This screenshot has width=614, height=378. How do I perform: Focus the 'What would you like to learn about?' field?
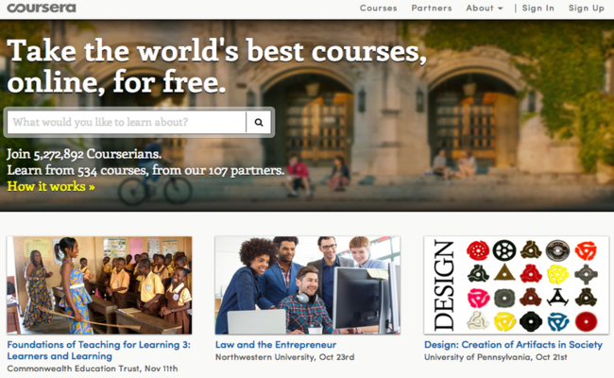click(x=127, y=122)
